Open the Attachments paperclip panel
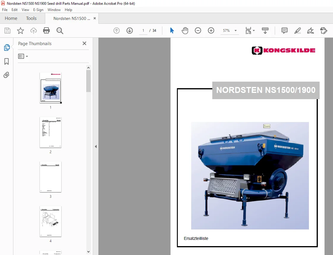The image size is (333, 255). click(x=6, y=75)
